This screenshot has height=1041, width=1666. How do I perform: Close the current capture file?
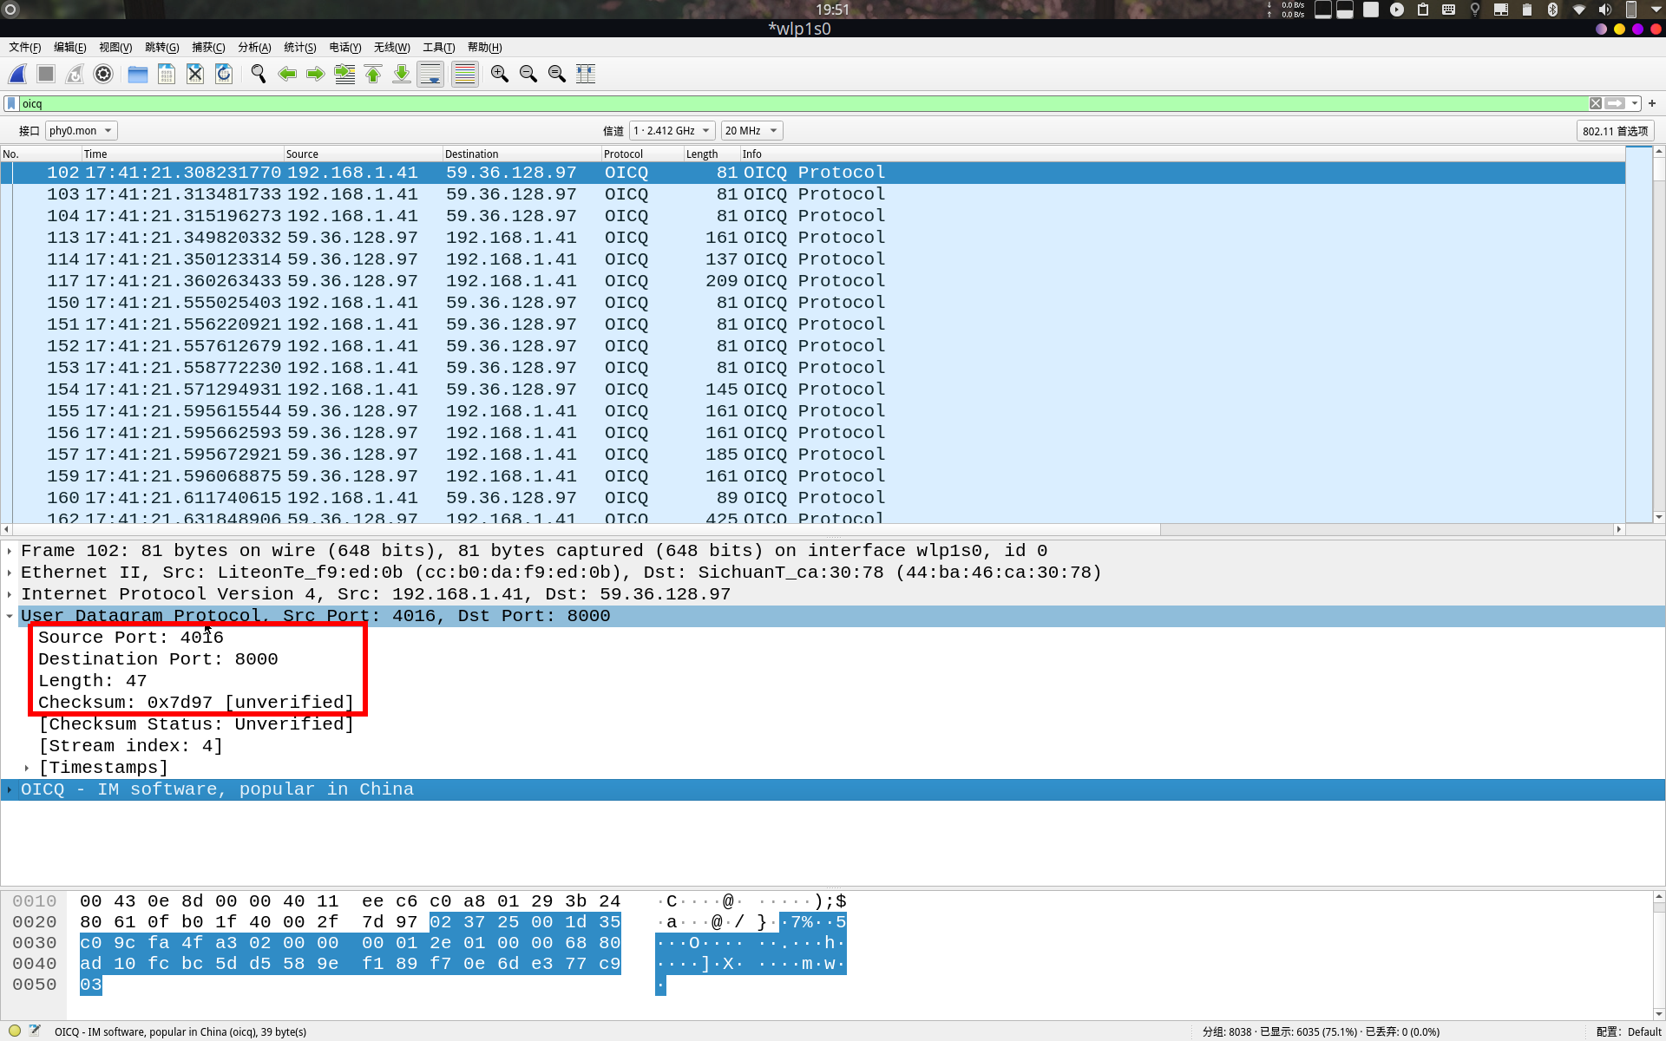click(x=195, y=75)
